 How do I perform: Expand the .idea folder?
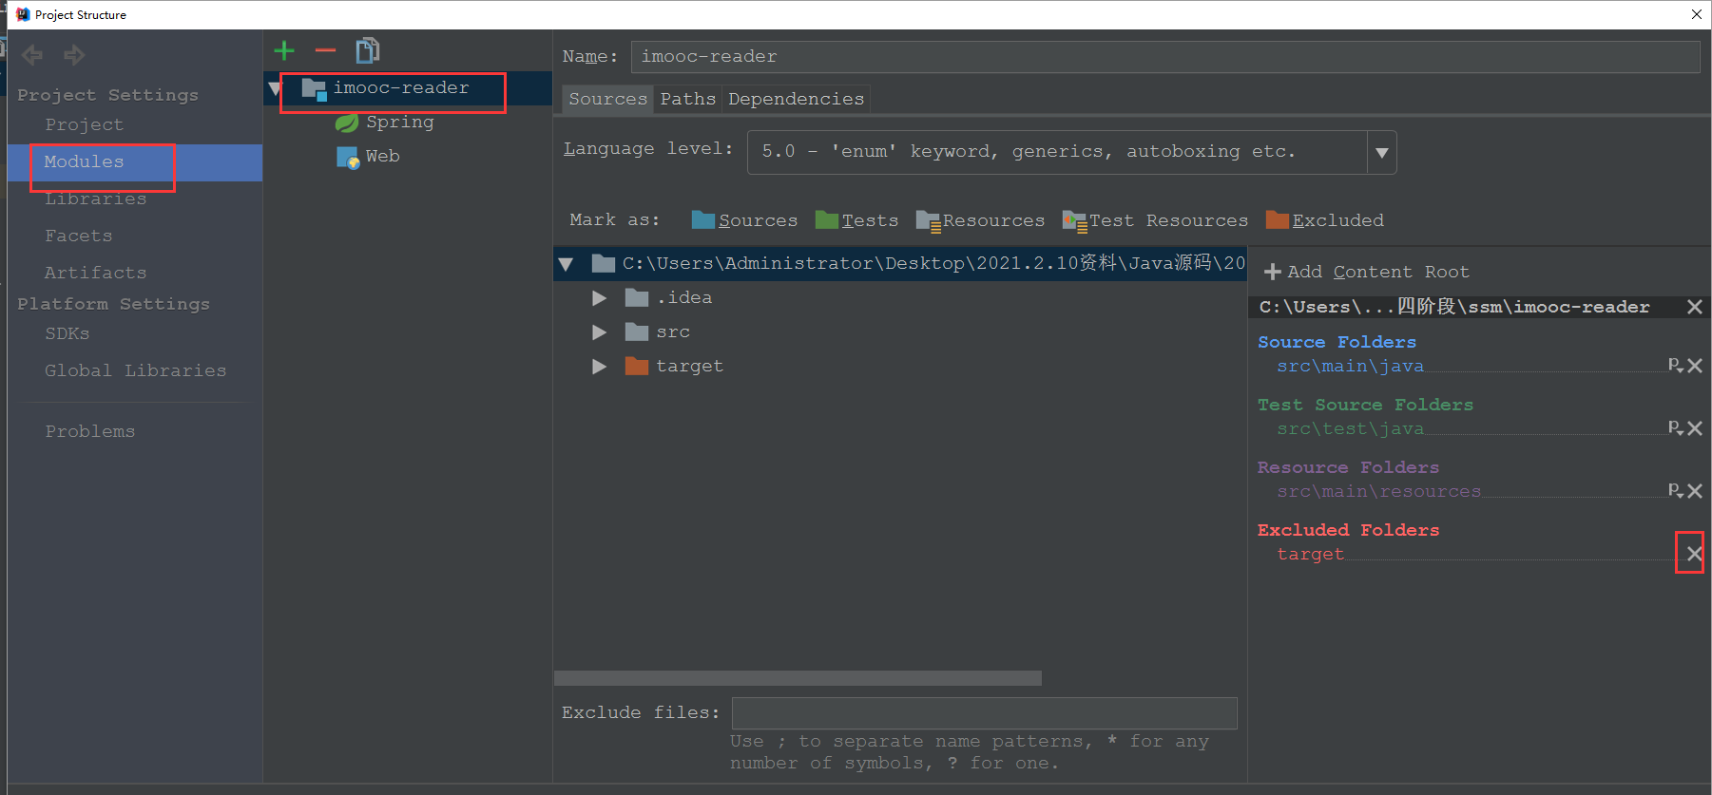click(x=599, y=298)
